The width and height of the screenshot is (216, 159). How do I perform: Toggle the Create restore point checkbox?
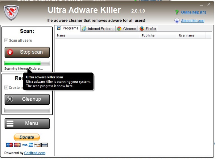click(6, 87)
